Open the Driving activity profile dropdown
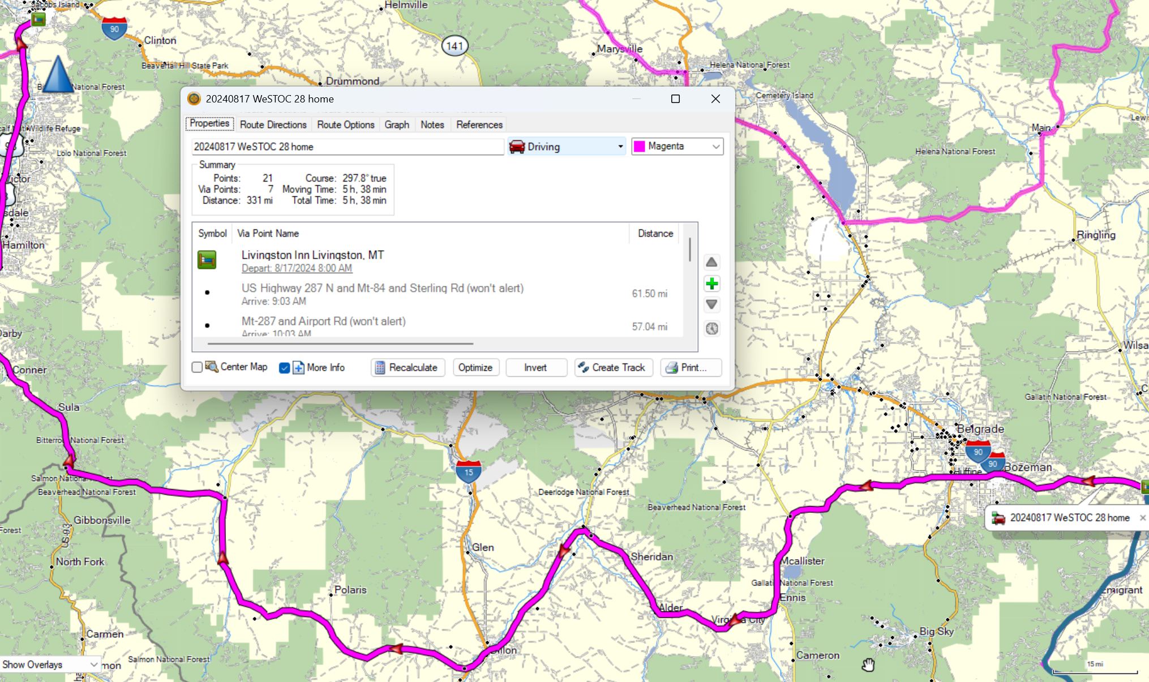The height and width of the screenshot is (682, 1149). tap(567, 147)
